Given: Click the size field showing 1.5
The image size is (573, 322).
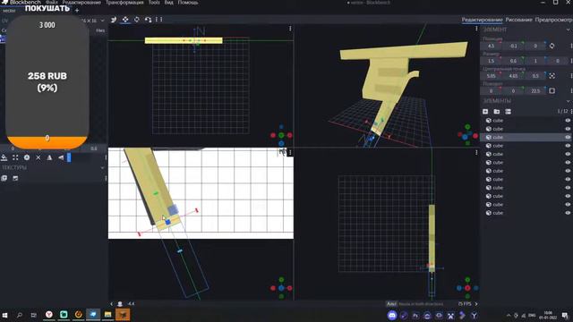Looking at the screenshot, I should (x=492, y=61).
